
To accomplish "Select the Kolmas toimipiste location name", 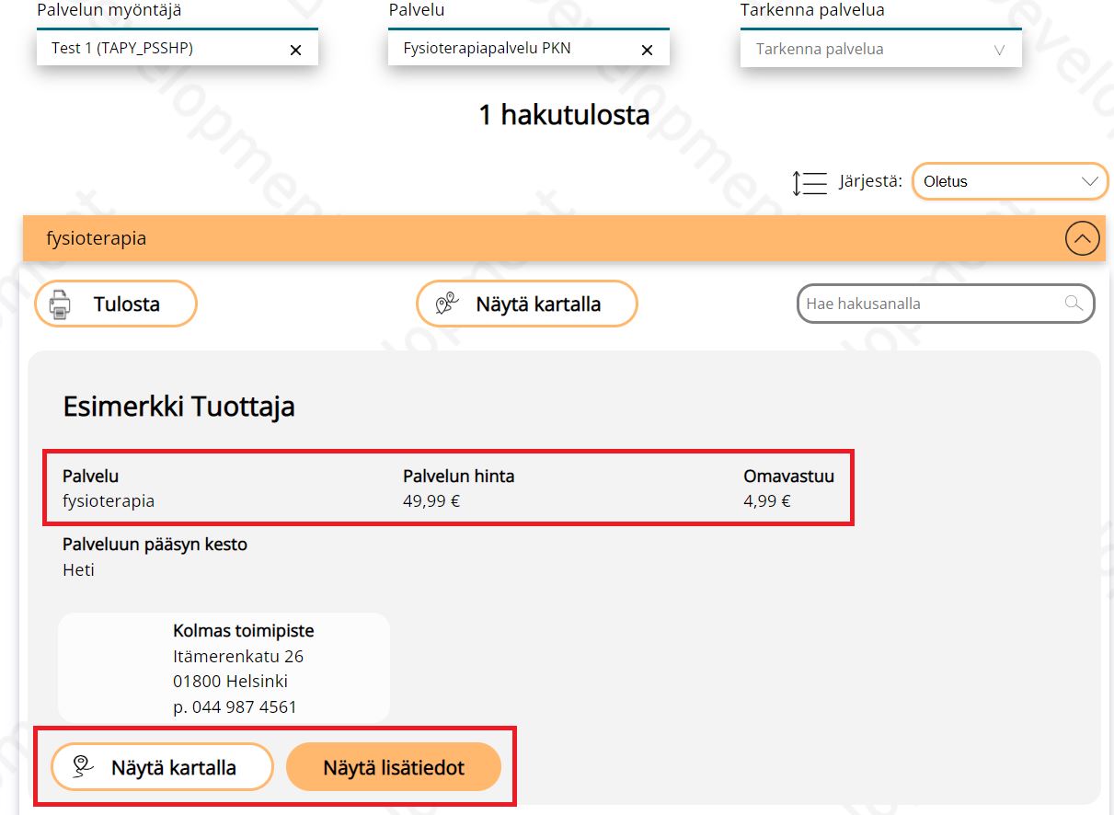I will pos(243,631).
